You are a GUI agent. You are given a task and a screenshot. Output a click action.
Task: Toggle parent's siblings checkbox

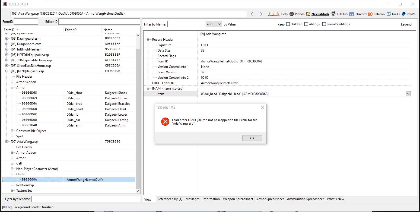coord(324,24)
